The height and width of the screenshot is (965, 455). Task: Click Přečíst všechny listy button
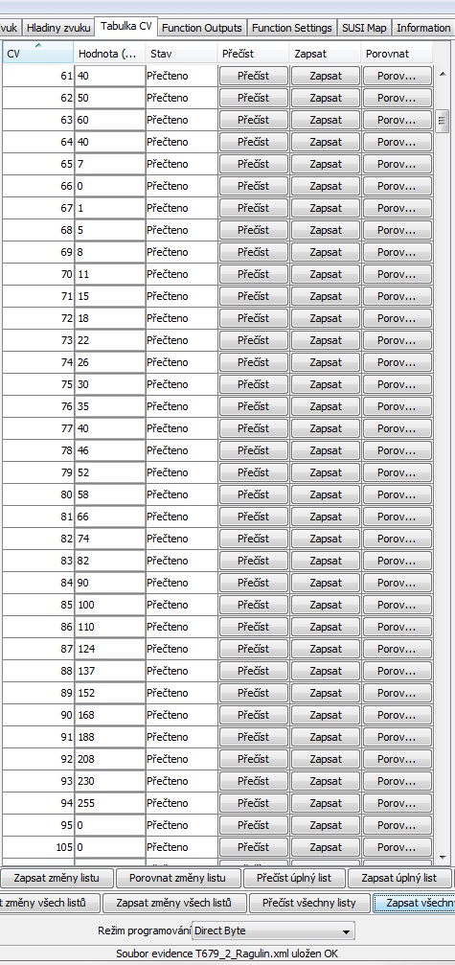(308, 903)
